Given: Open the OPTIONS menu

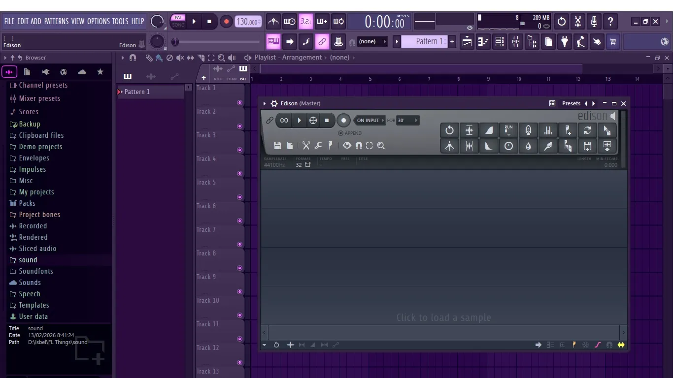Looking at the screenshot, I should (99, 21).
